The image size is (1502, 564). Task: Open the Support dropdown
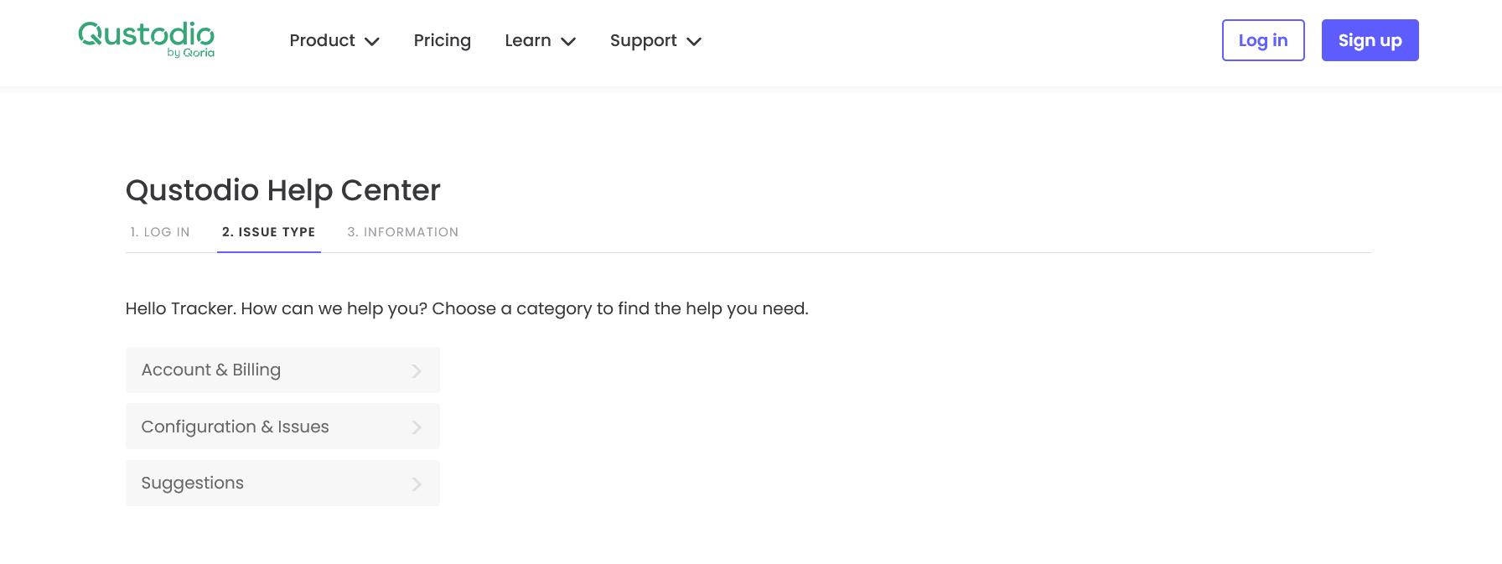click(655, 40)
